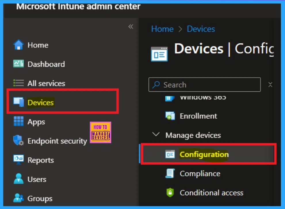Click the Dashboard chart icon
The width and height of the screenshot is (285, 209).
(18, 64)
